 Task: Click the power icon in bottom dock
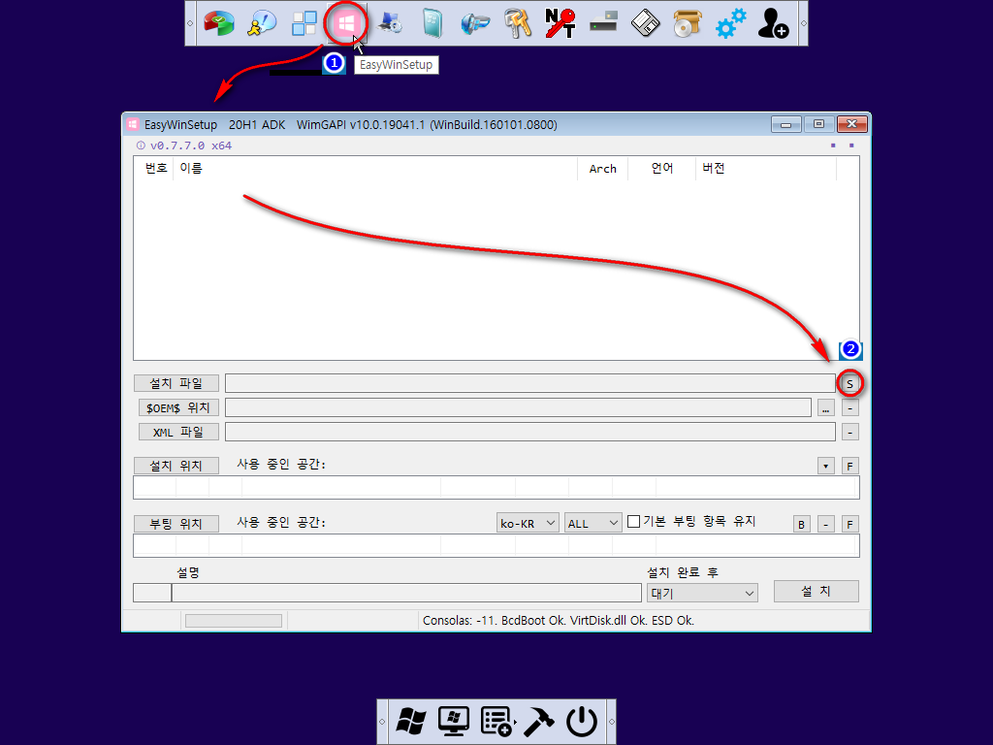[582, 722]
